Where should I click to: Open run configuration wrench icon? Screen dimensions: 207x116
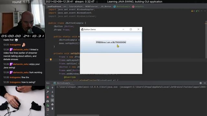48,92
